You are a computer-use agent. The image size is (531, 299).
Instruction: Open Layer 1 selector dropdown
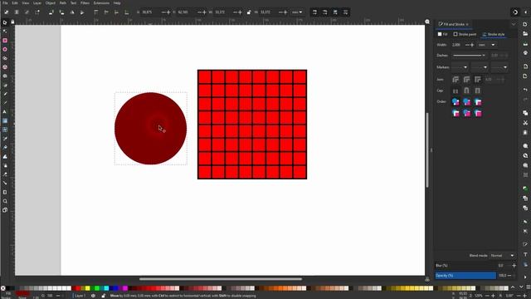[80, 296]
